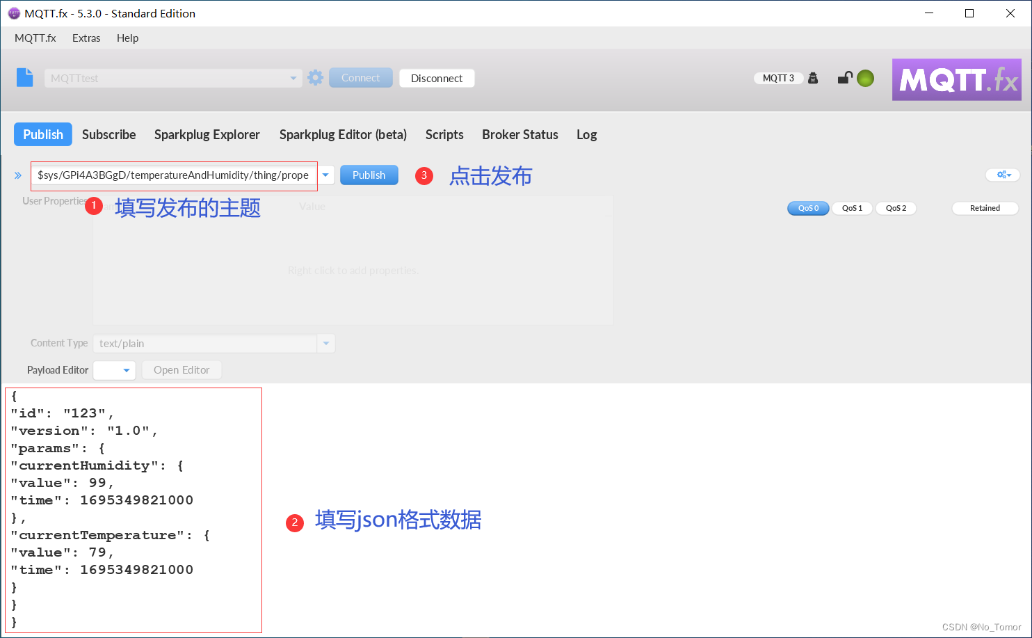The image size is (1032, 638).
Task: Open the Sparkplug Editor (beta) tab
Action: (x=343, y=134)
